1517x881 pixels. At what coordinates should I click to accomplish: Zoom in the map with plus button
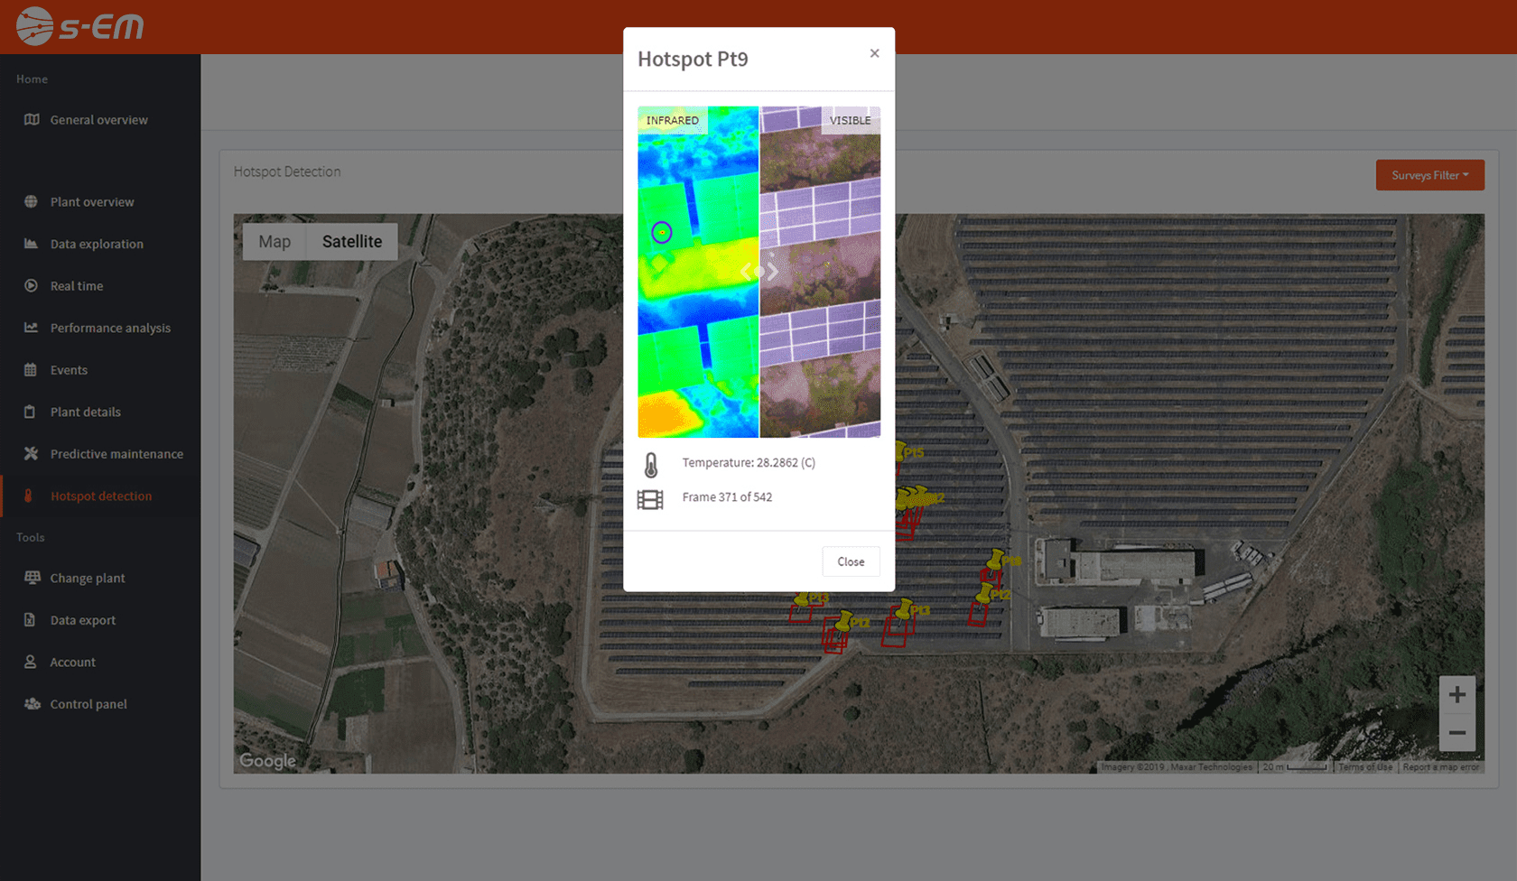pyautogui.click(x=1457, y=694)
